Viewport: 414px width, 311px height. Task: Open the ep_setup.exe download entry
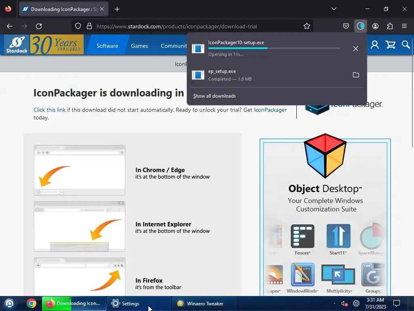pyautogui.click(x=268, y=75)
